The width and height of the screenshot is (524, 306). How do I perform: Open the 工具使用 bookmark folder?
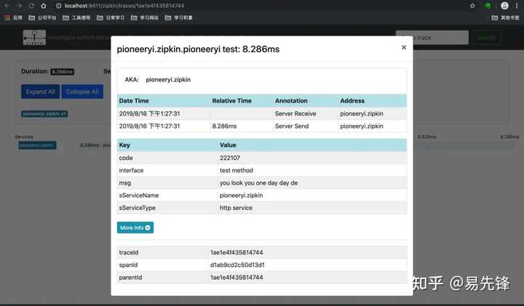(76, 17)
